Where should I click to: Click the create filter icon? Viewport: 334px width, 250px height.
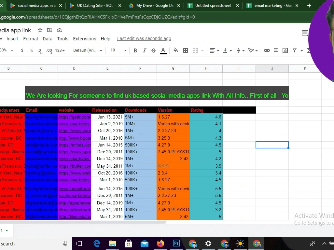pos(294,50)
